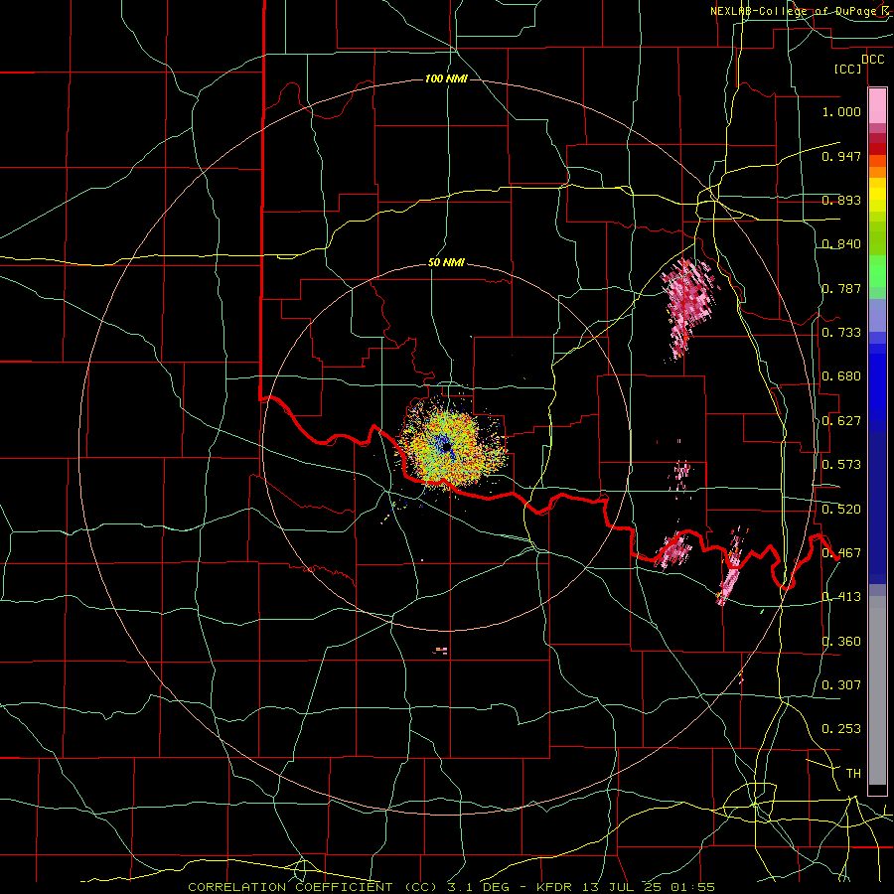Click the [CC] unit label
The width and height of the screenshot is (894, 894).
pyautogui.click(x=847, y=69)
